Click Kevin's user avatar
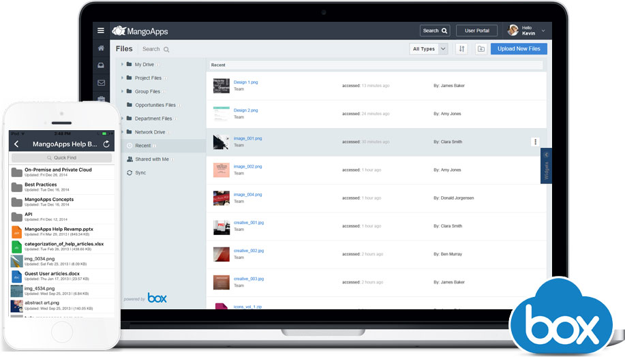 tap(513, 30)
